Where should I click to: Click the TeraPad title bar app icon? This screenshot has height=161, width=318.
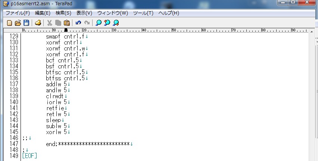coord(6,4)
